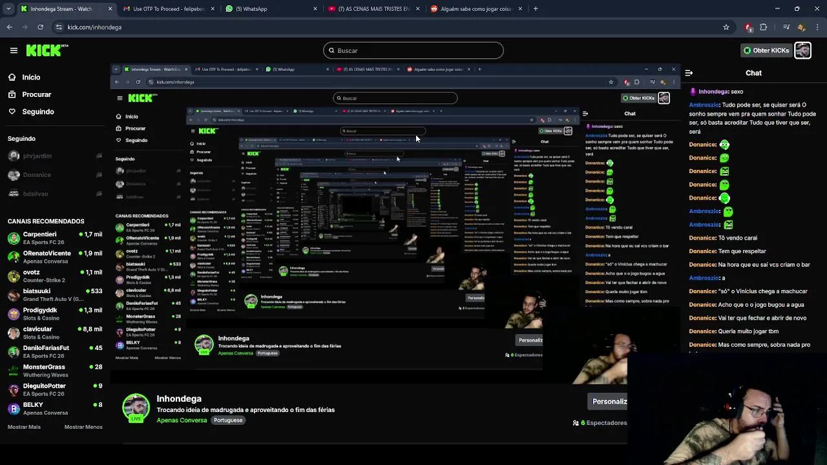Click the Inhondega streamer name below video

(x=179, y=398)
